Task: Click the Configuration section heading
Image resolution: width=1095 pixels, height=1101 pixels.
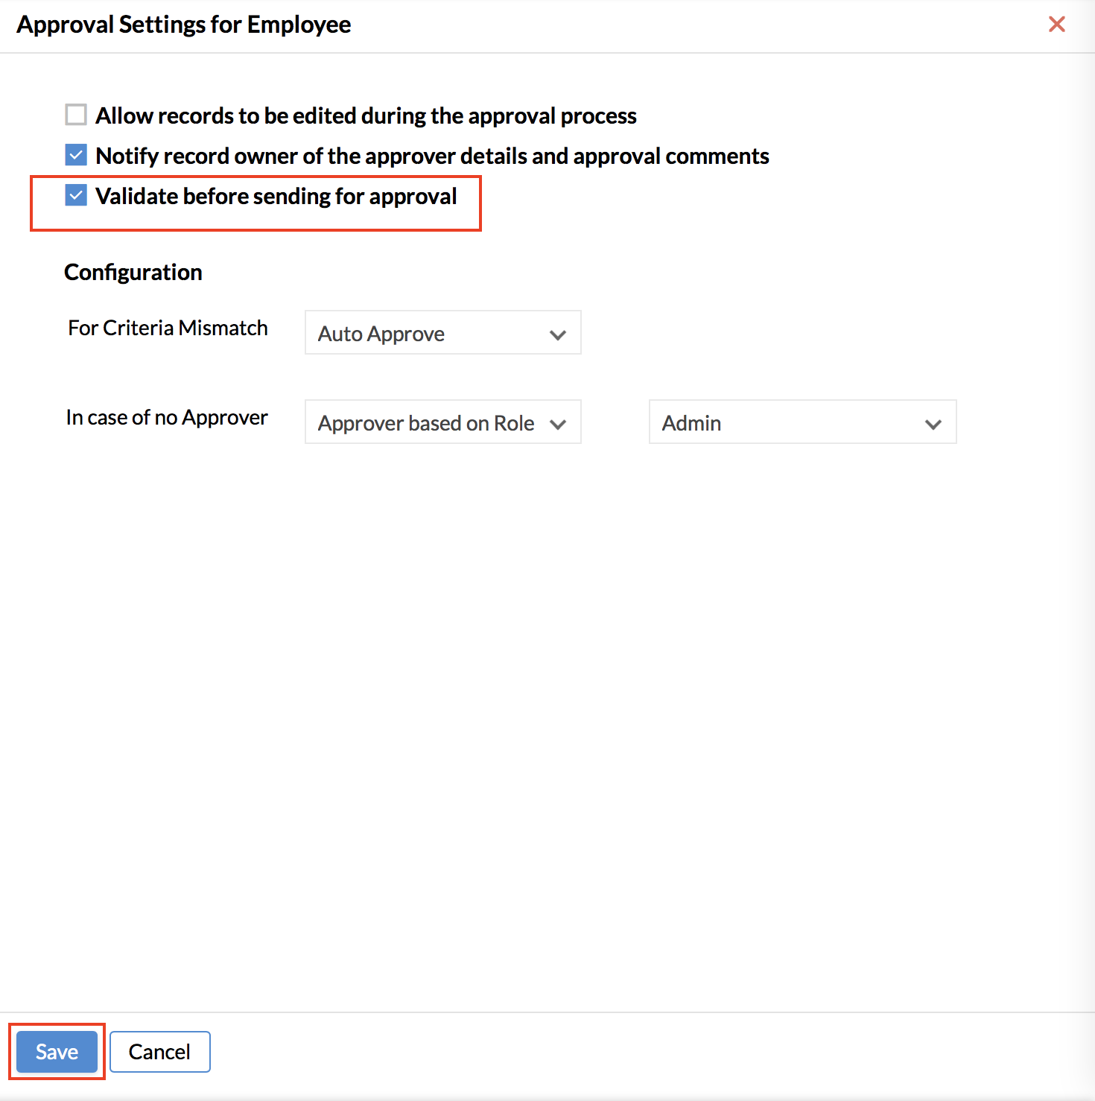Action: [x=133, y=272]
